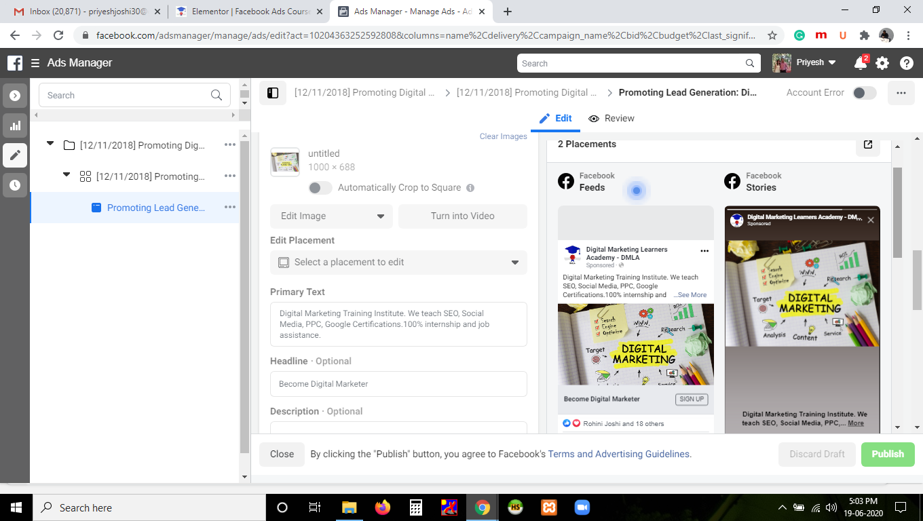Image resolution: width=923 pixels, height=521 pixels.
Task: Open the Chrome extensions puzzle icon
Action: coord(864,35)
